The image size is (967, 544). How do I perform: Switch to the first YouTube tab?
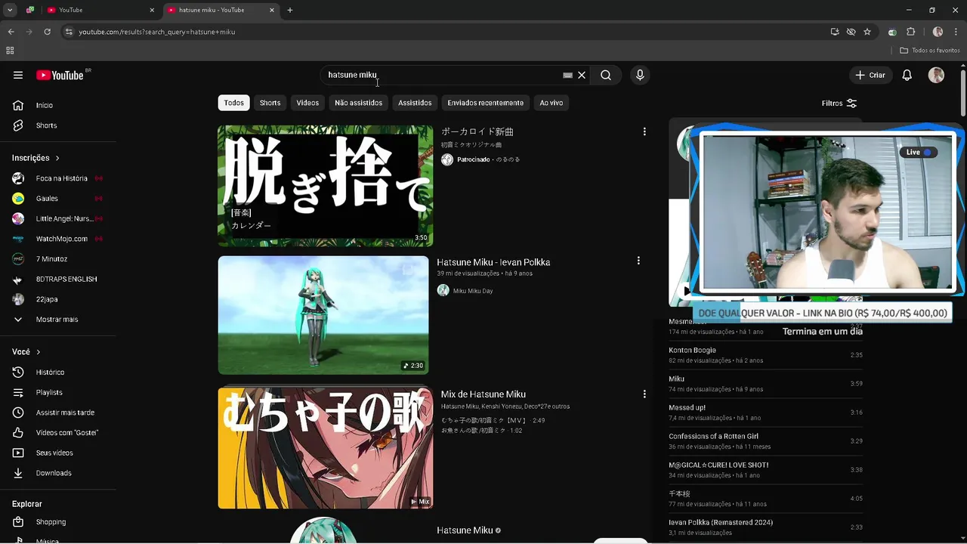pos(100,10)
